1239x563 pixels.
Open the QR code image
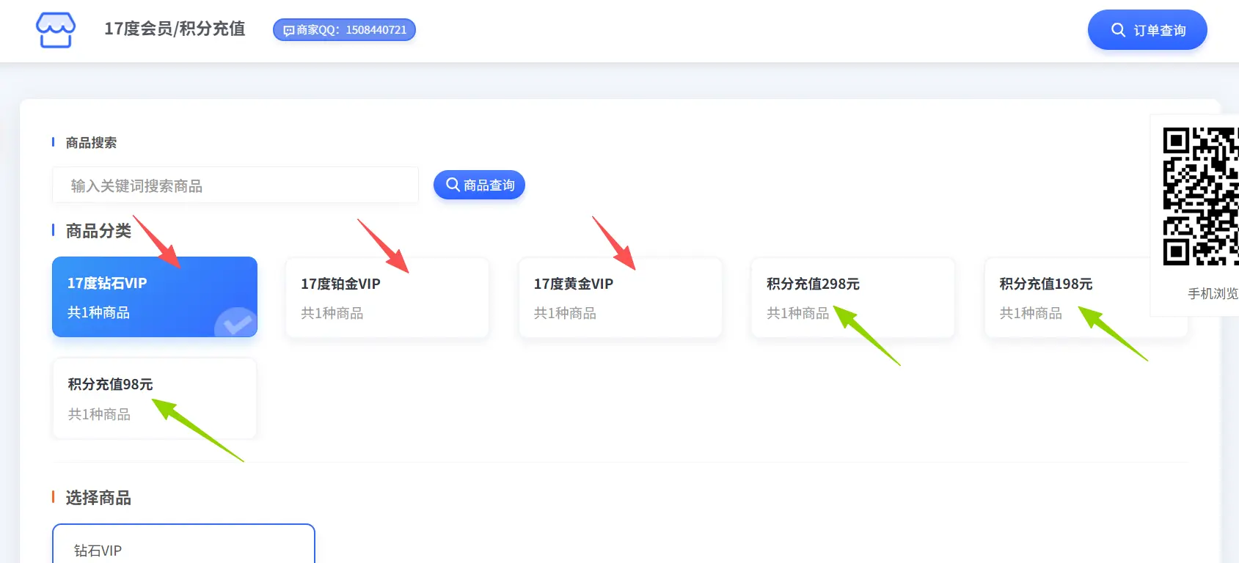[1200, 196]
